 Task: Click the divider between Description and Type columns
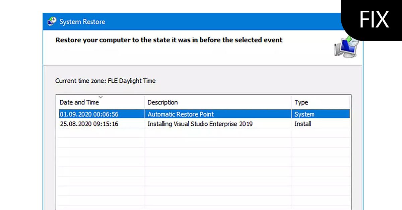click(291, 102)
